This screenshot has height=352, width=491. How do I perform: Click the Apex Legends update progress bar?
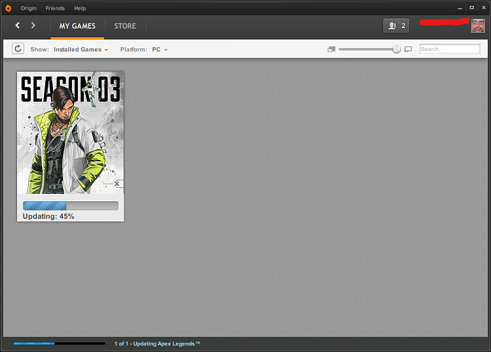[x=71, y=206]
